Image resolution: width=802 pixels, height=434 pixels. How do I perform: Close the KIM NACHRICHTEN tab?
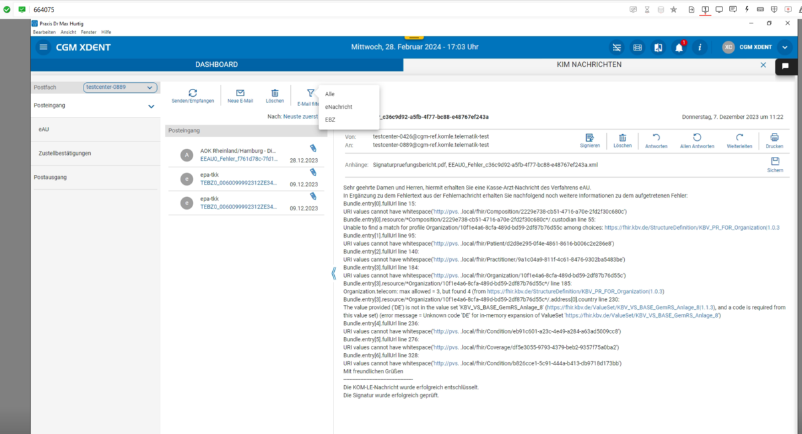(x=763, y=65)
